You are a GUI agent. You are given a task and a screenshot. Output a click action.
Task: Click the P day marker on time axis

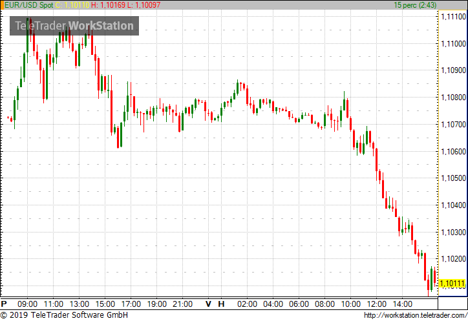point(4,304)
